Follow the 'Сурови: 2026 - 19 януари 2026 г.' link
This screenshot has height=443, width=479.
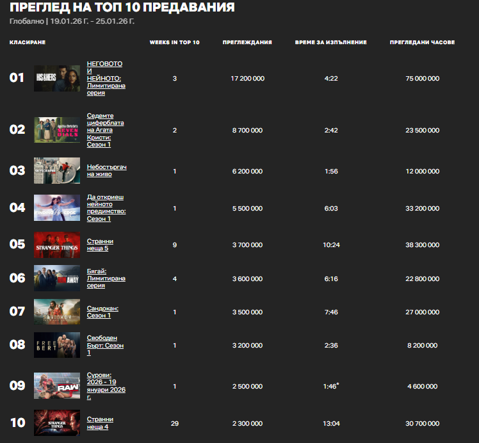point(106,385)
